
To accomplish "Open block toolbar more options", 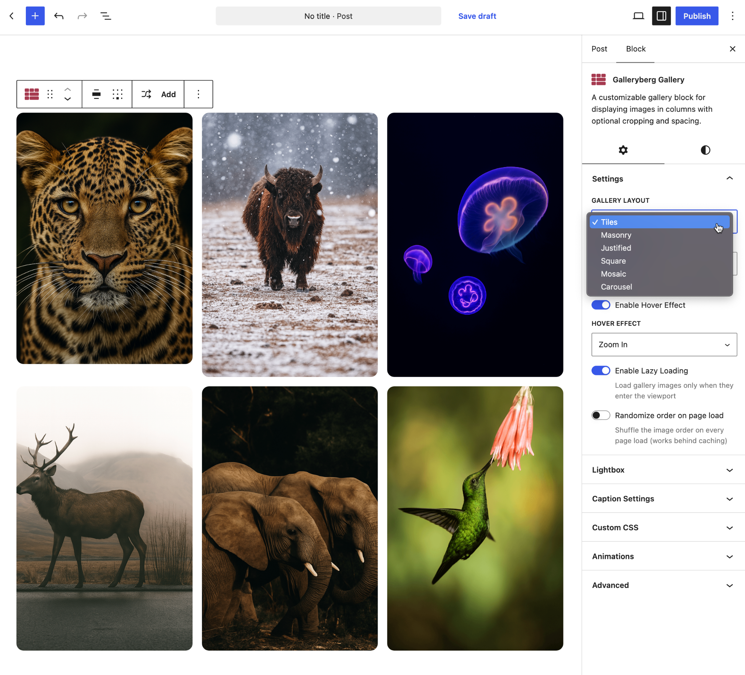I will 199,94.
